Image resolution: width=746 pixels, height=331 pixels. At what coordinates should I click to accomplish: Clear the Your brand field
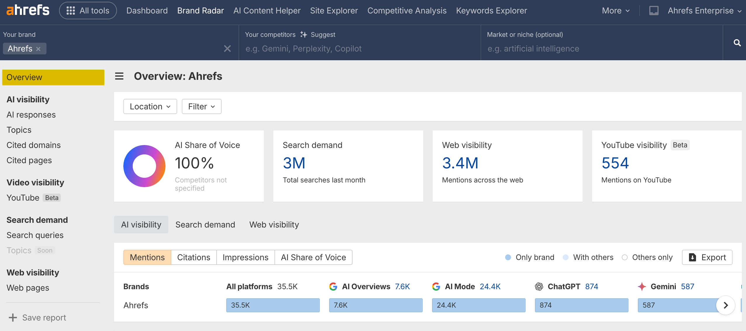227,49
